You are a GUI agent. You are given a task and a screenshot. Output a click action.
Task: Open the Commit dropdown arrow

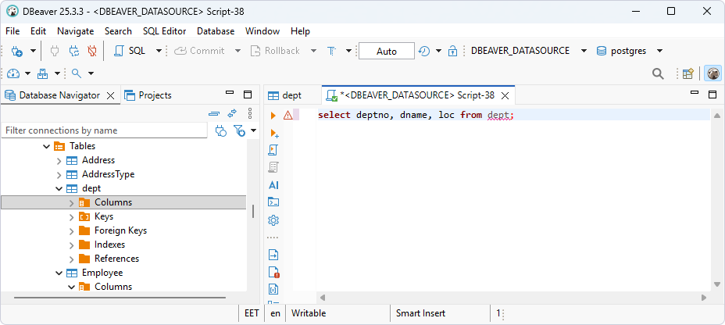click(x=237, y=51)
